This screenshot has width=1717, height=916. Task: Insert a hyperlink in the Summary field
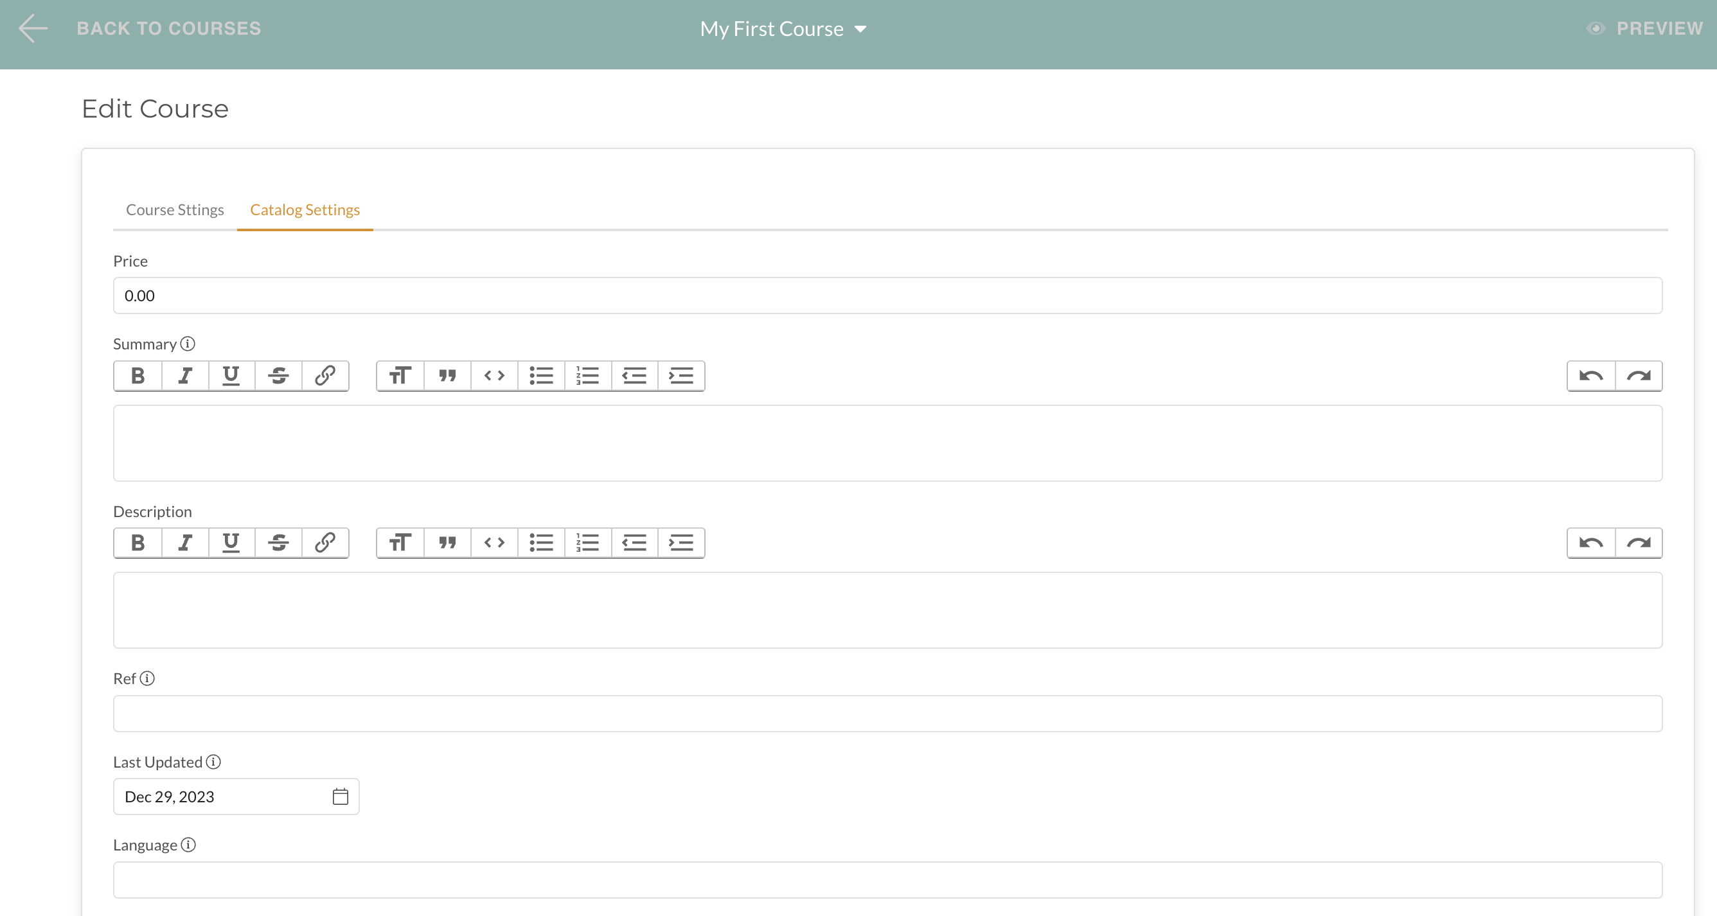click(325, 376)
